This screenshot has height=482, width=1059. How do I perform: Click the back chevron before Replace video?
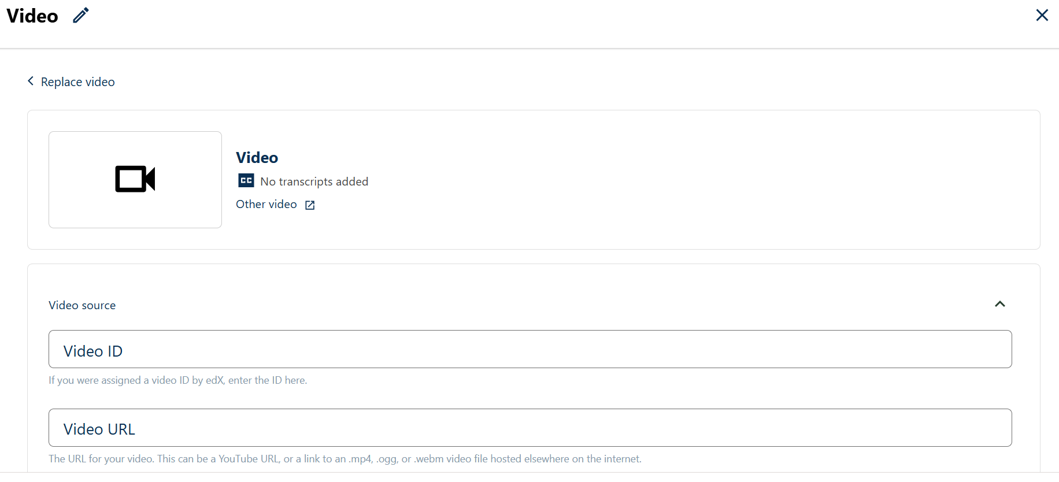click(31, 81)
